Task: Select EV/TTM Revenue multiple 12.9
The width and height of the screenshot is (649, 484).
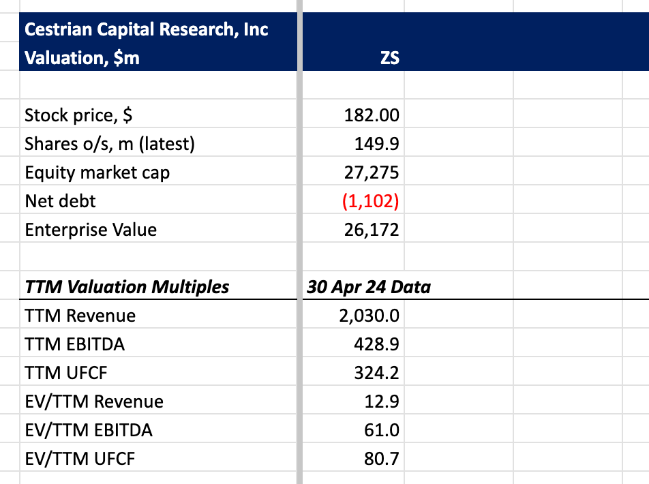Action: tap(382, 402)
